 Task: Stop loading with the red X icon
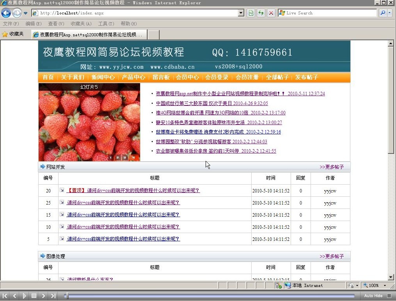pyautogui.click(x=271, y=13)
